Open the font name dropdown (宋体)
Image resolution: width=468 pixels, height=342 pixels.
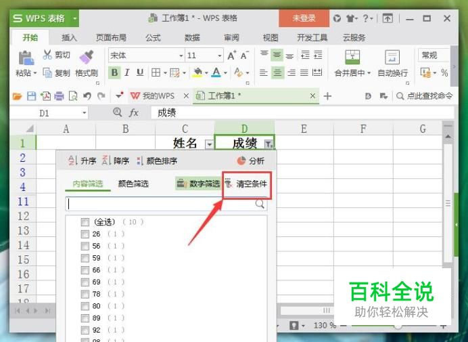click(181, 56)
